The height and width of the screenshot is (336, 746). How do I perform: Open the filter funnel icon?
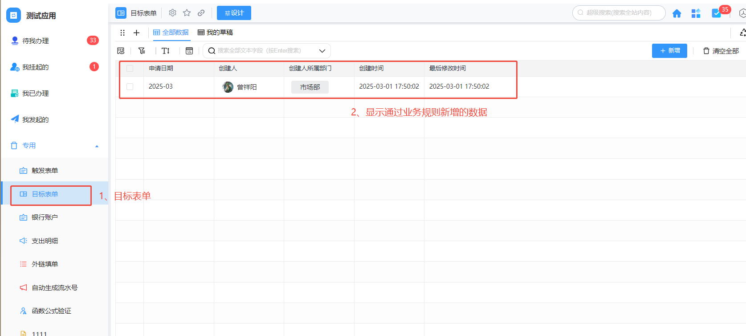(x=142, y=51)
